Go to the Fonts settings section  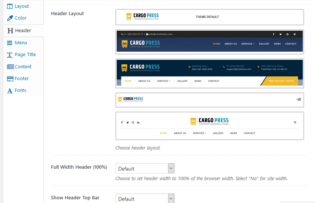[21, 90]
